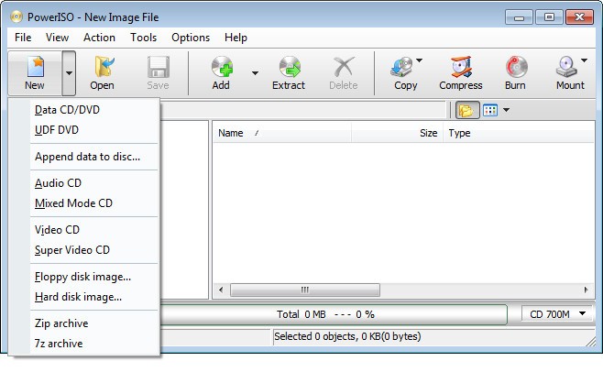Expand the New button dropdown arrow

(69, 73)
